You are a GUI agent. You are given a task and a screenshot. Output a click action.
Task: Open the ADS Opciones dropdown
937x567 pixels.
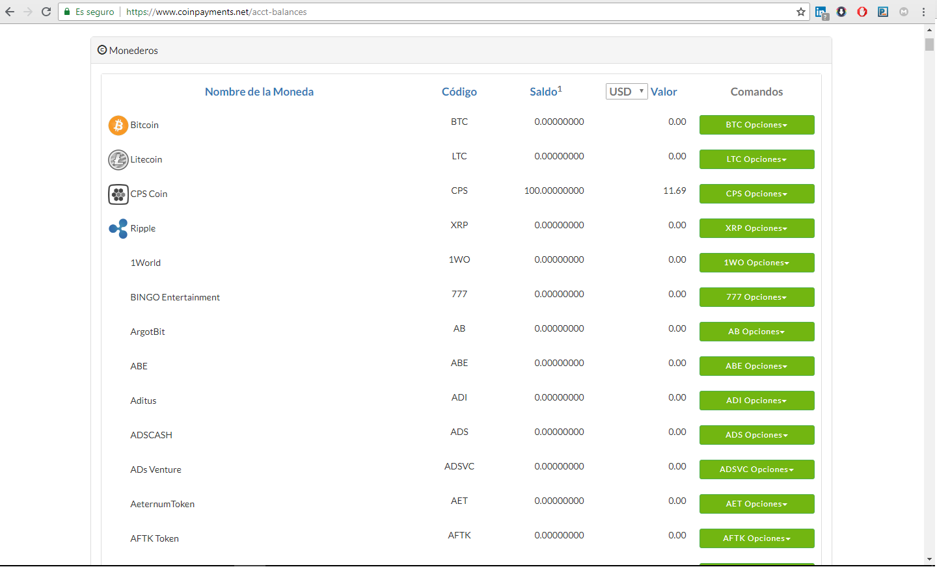[x=757, y=435]
